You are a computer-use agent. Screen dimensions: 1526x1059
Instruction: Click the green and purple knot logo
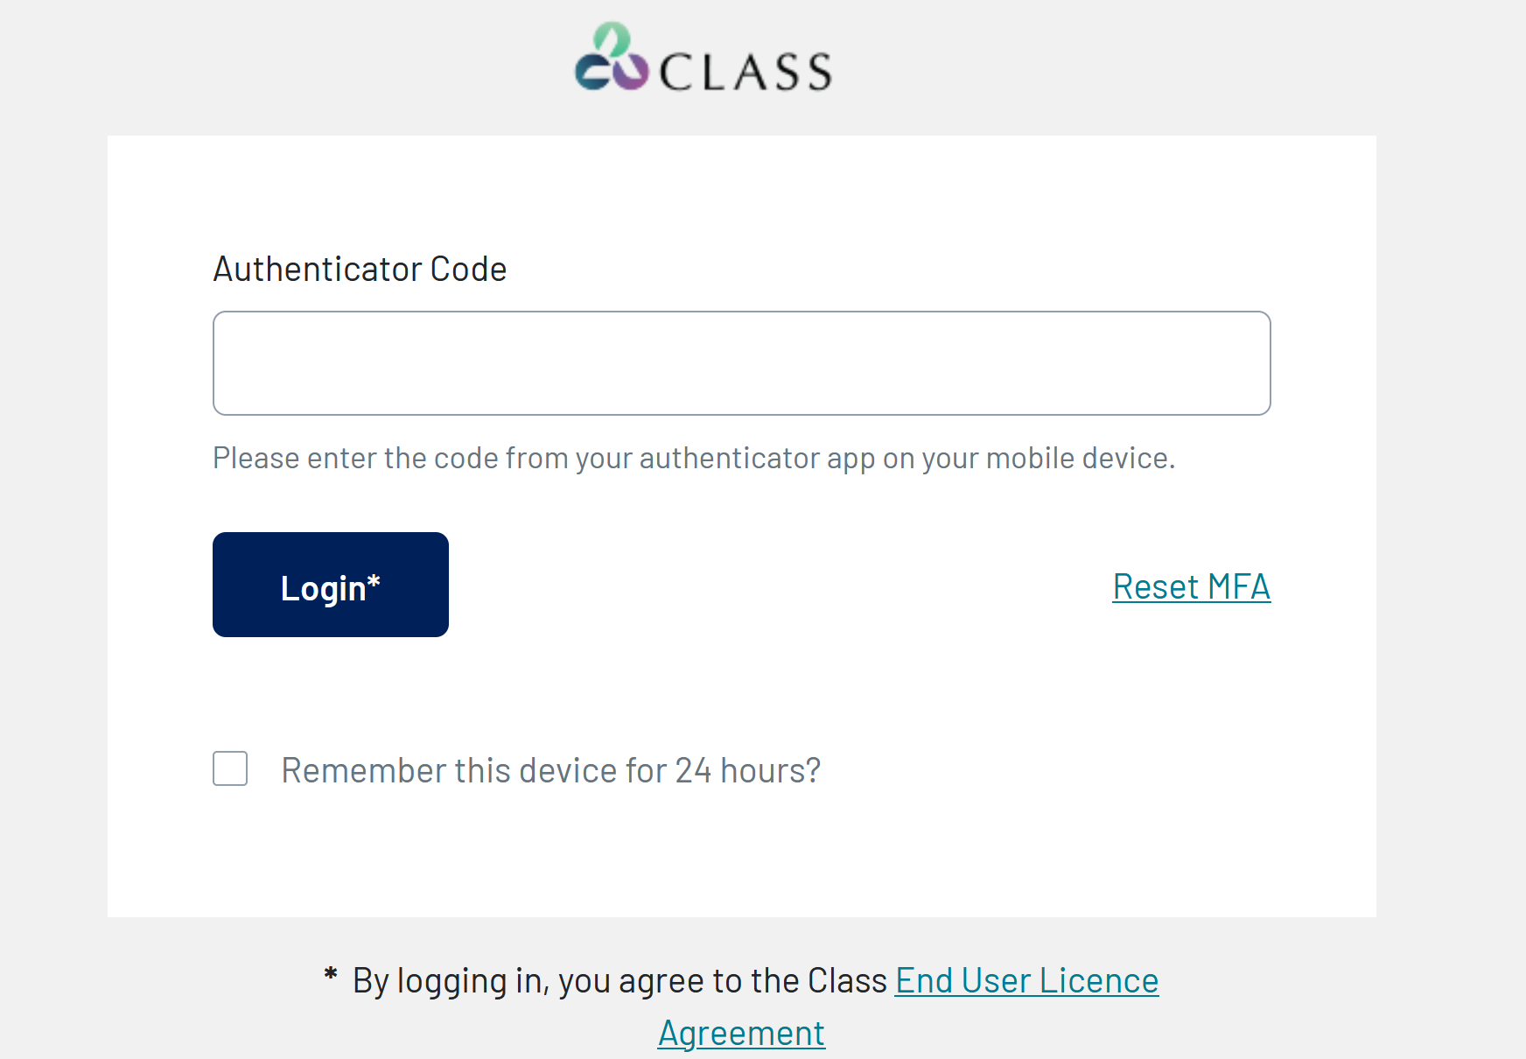coord(611,56)
